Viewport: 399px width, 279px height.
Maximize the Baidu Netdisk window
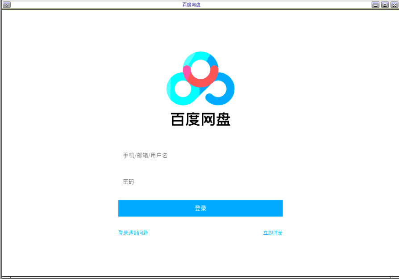385,5
